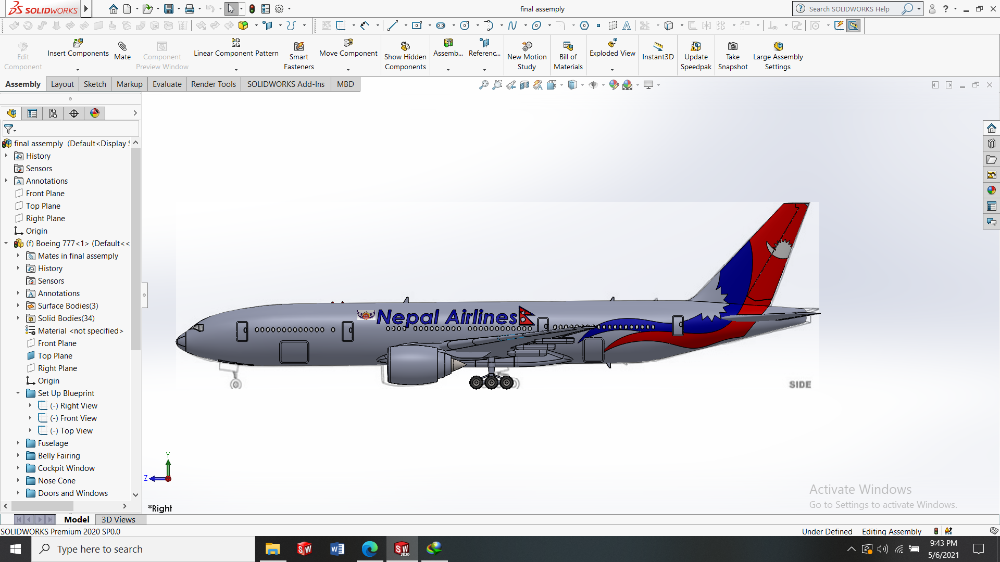Open Linear Component Pattern tool
The width and height of the screenshot is (1000, 562).
[236, 43]
